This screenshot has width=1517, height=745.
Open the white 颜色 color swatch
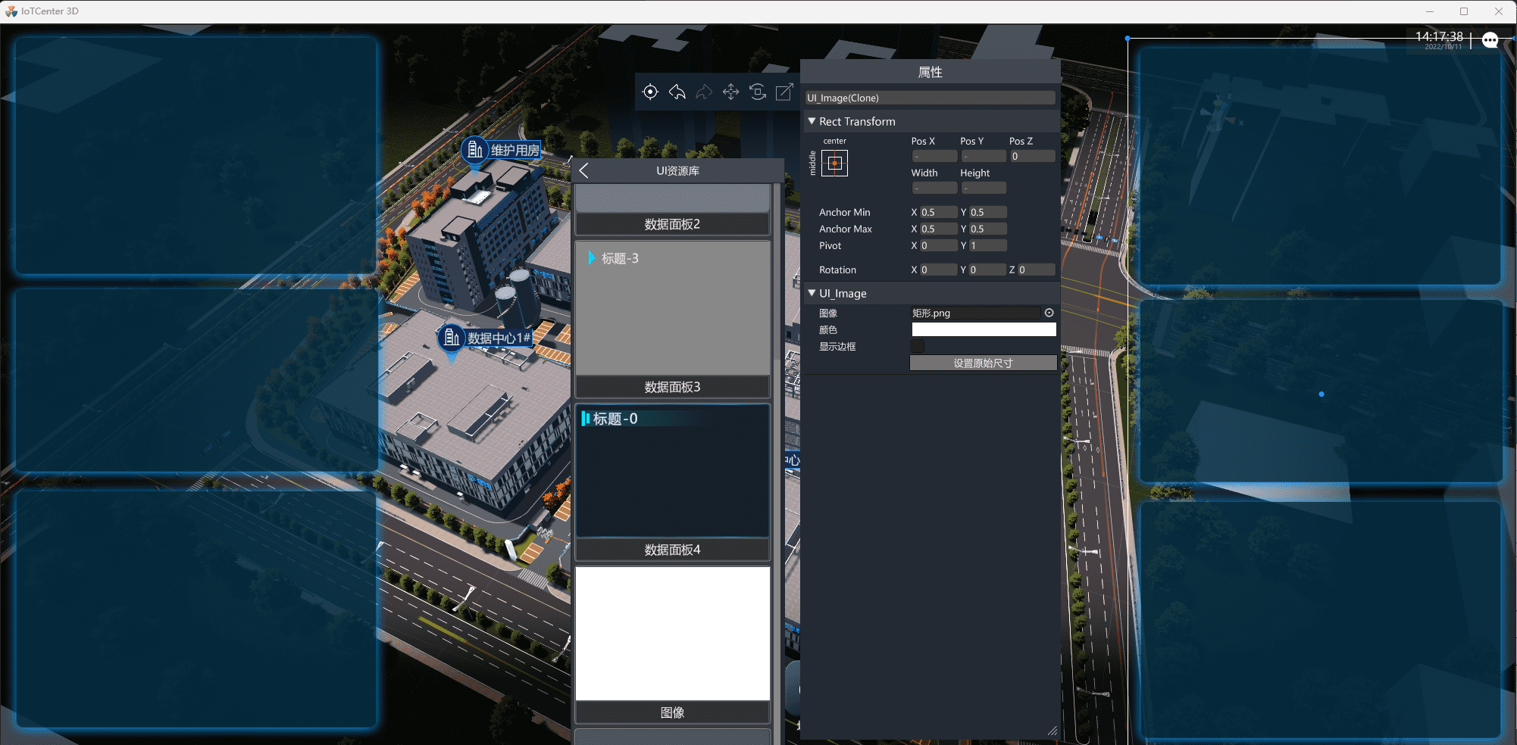(984, 329)
